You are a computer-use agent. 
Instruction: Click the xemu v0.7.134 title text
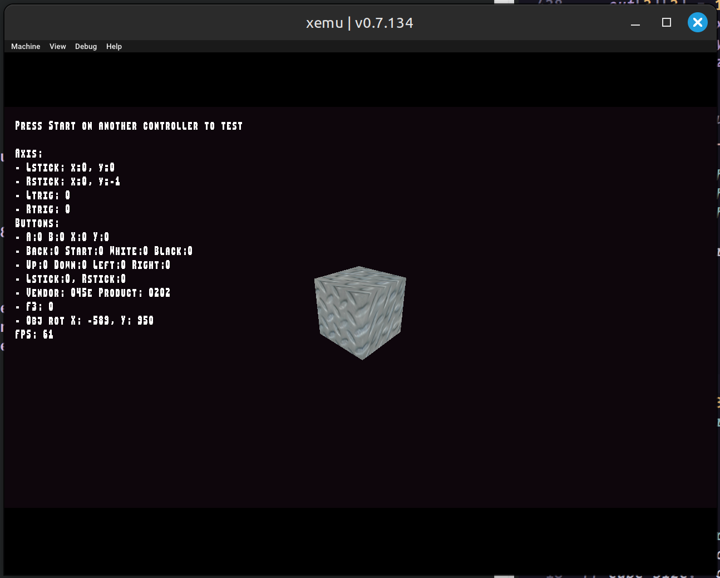359,23
